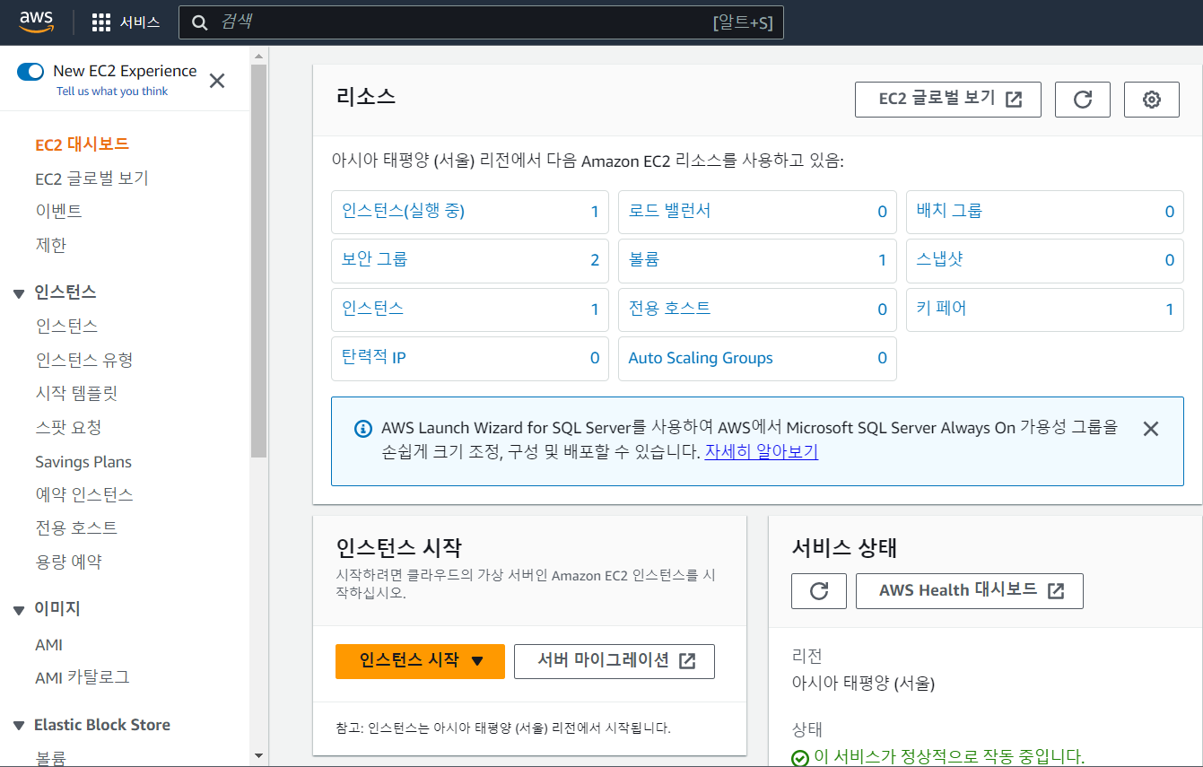Open 배치 그룹 resource card
This screenshot has height=767, width=1203.
1045,212
